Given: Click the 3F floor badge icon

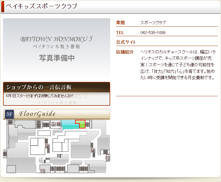Looking at the screenshot, I should tap(10, 114).
